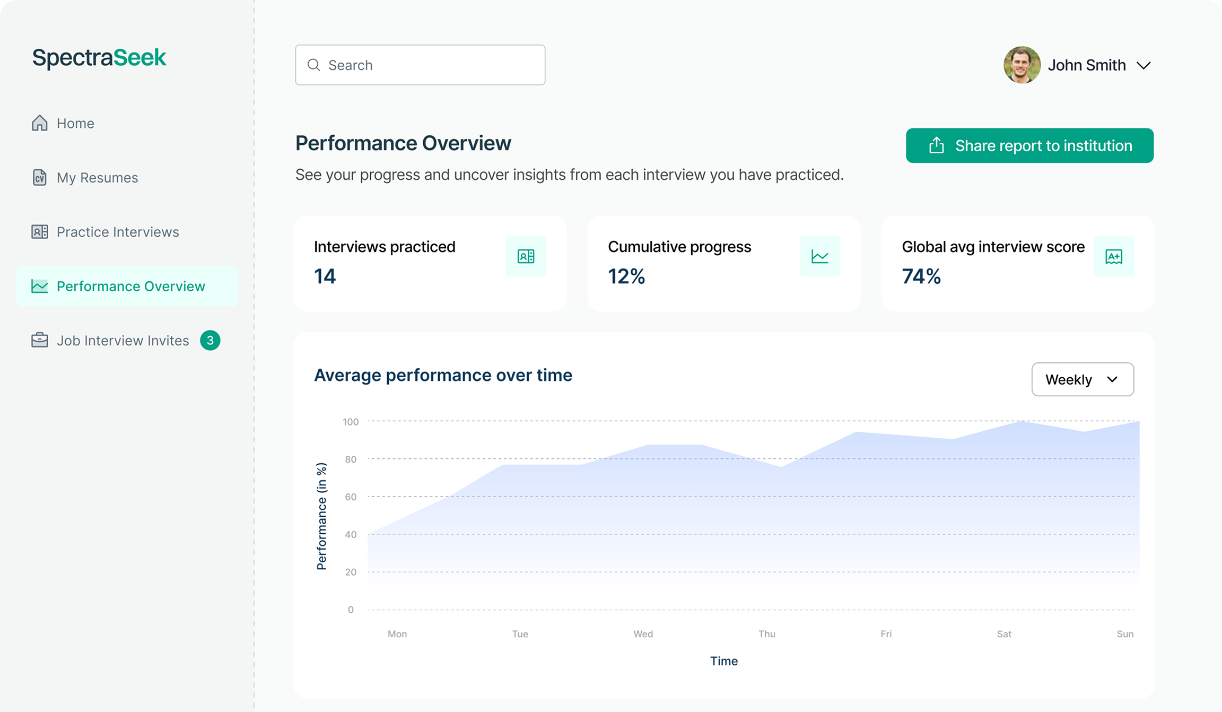The image size is (1222, 712).
Task: Click the notification badge showing 3
Action: [210, 341]
